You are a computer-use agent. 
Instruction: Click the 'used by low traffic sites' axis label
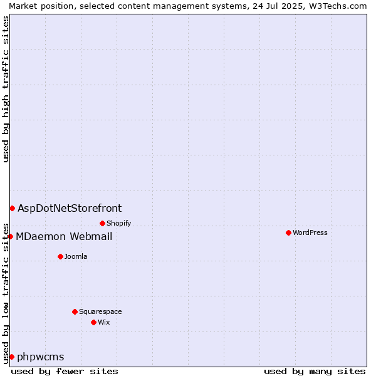[x=6, y=294]
